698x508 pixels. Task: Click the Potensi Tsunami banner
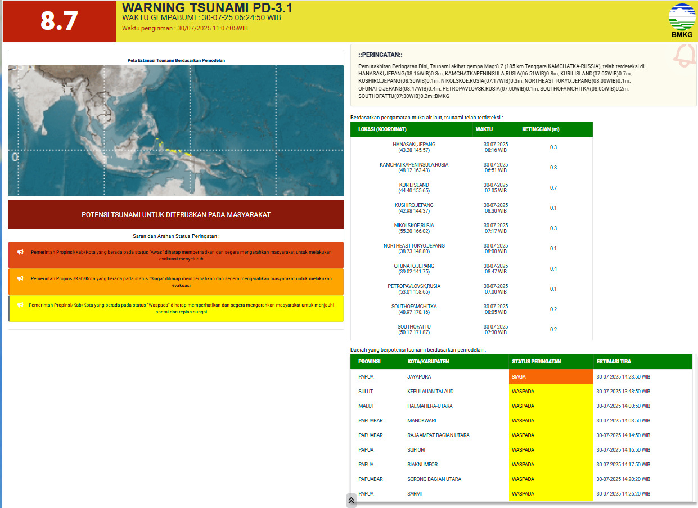[x=175, y=215]
